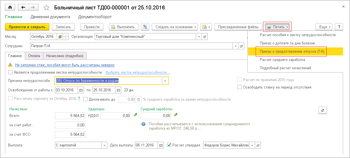Click the Всего amount field 5 564,52
350x158 pixels.
pos(70,116)
